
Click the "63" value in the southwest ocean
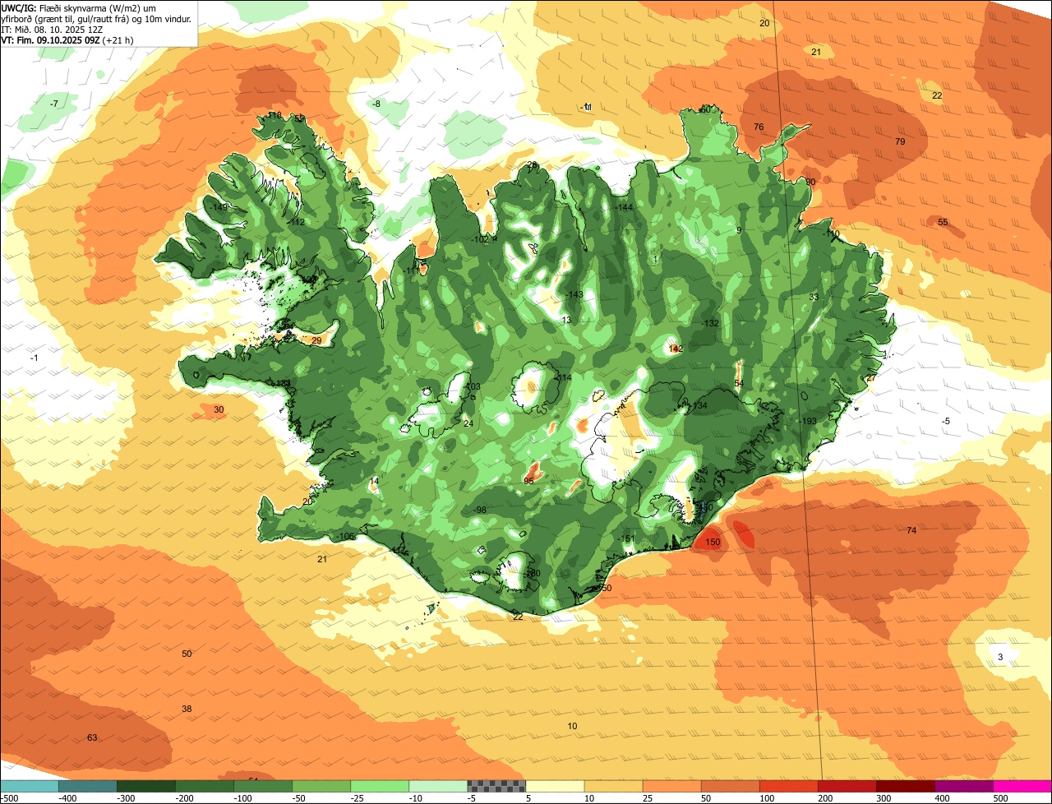click(x=92, y=738)
